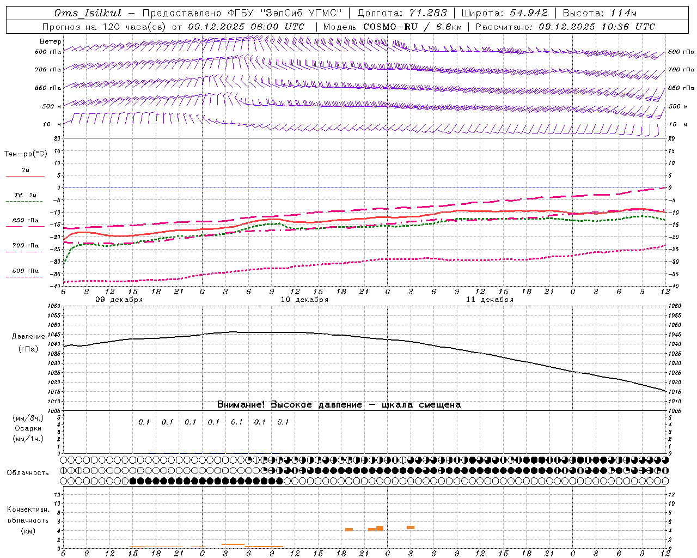Viewport: 697px width, 558px height.
Task: Click the Тем-ра(°C) axis title
Action: (x=26, y=154)
